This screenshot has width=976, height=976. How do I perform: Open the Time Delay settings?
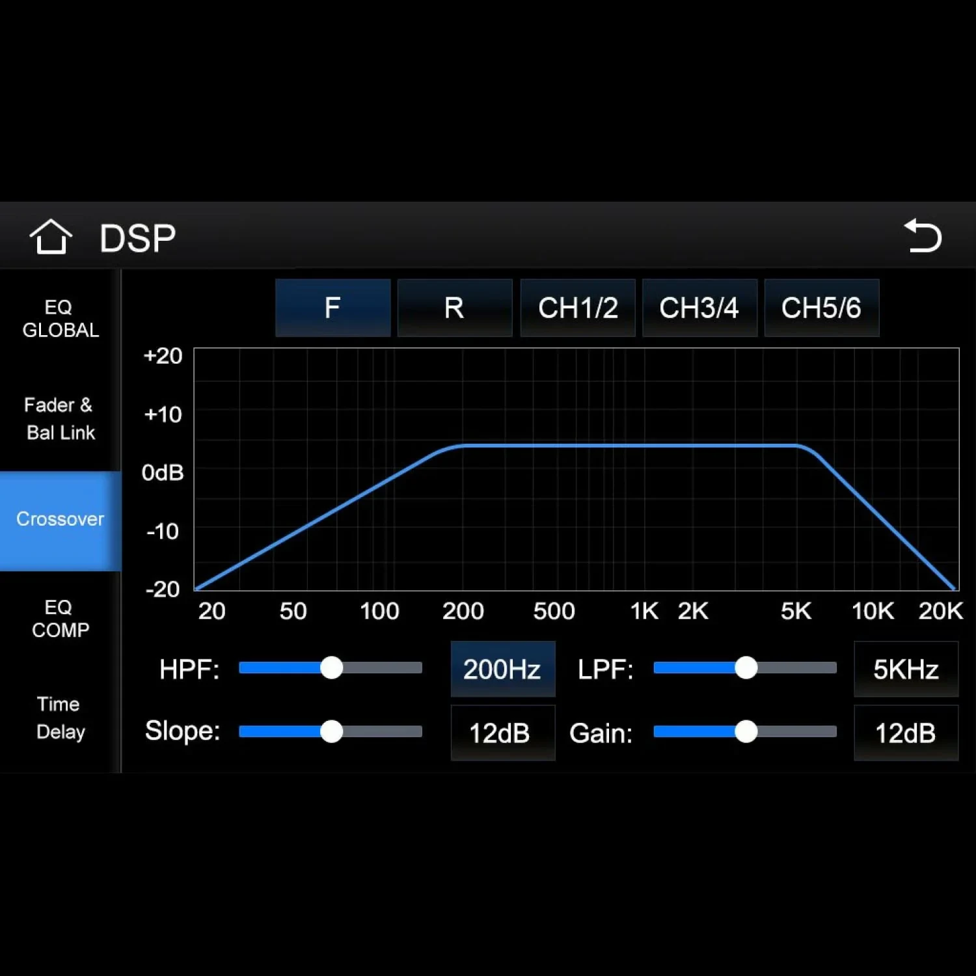[x=60, y=718]
